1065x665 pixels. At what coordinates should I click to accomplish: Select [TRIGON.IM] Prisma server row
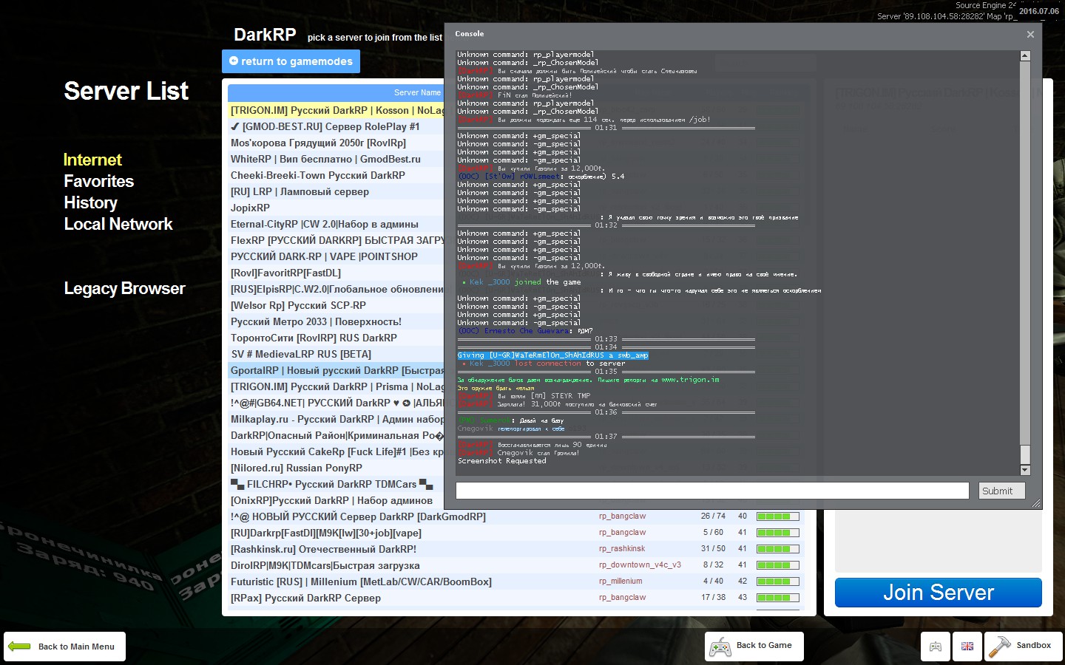(x=337, y=386)
